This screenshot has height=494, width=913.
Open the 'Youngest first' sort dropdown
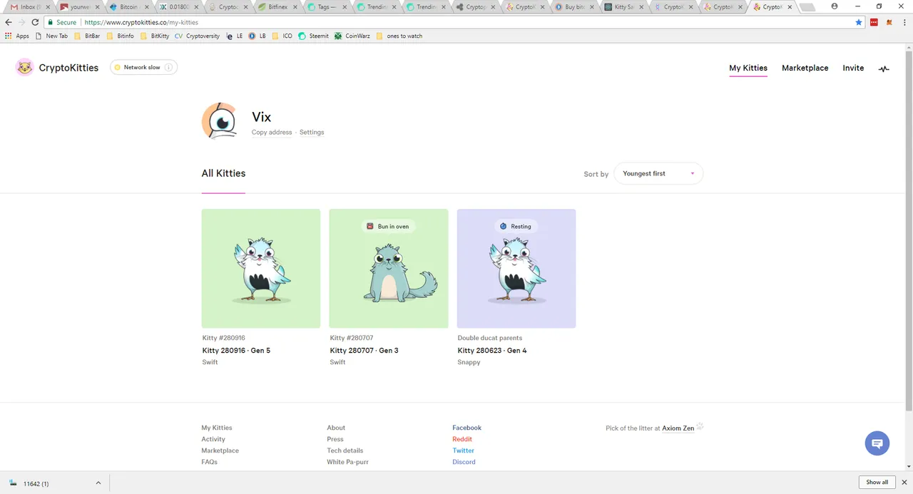(x=658, y=174)
